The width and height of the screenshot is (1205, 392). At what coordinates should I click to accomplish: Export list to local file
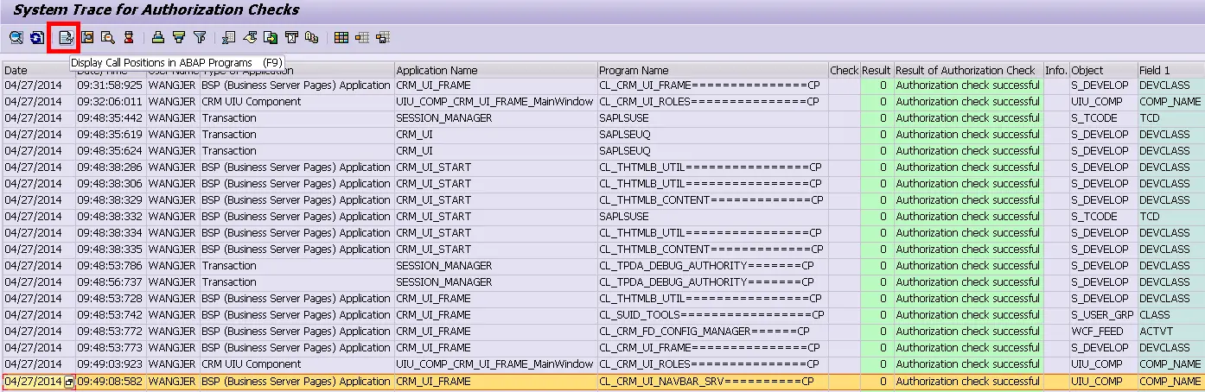[271, 37]
